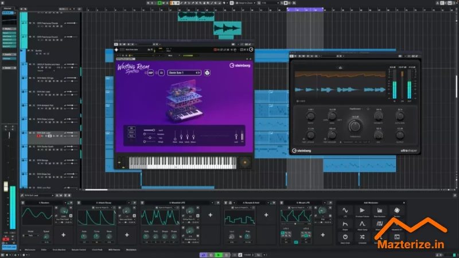459x258 pixels.
Task: Bypass the 3: Wavetable LFO modulator
Action: (142, 203)
